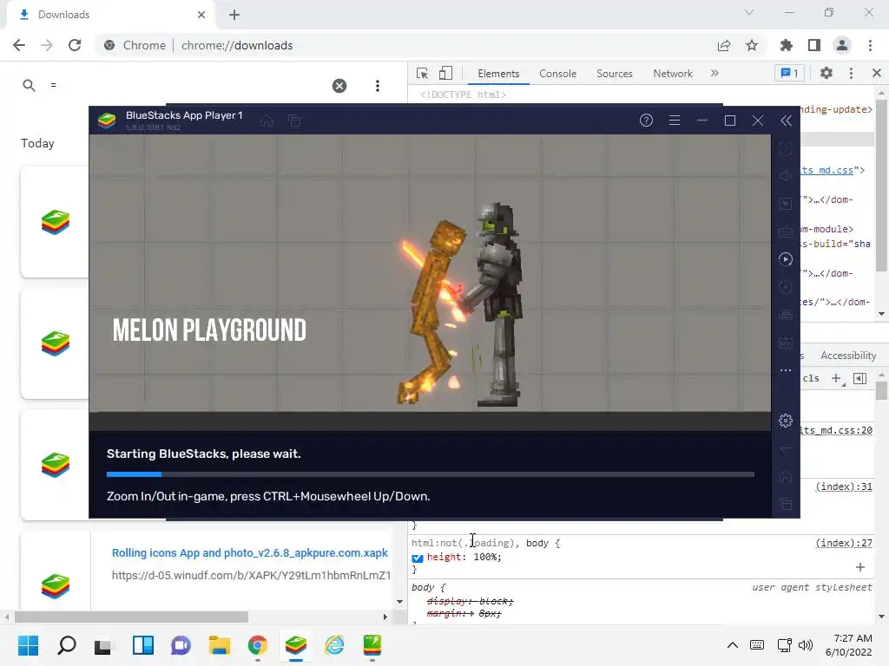Switch to DevTools Elements tab
Image resolution: width=889 pixels, height=666 pixels.
pyautogui.click(x=498, y=74)
